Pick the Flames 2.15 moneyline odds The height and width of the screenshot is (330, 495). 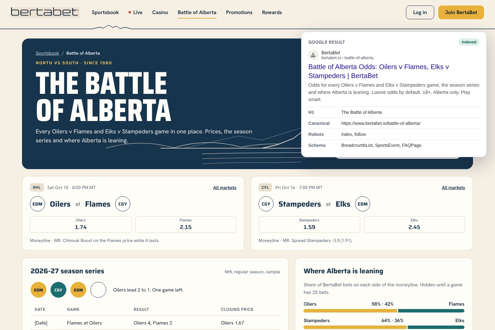[x=186, y=224]
